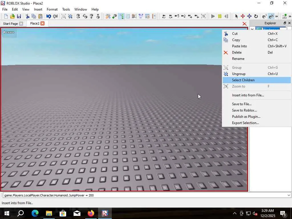
Task: Collapse the Workspace tree node in Explorer
Action: pos(252,29)
